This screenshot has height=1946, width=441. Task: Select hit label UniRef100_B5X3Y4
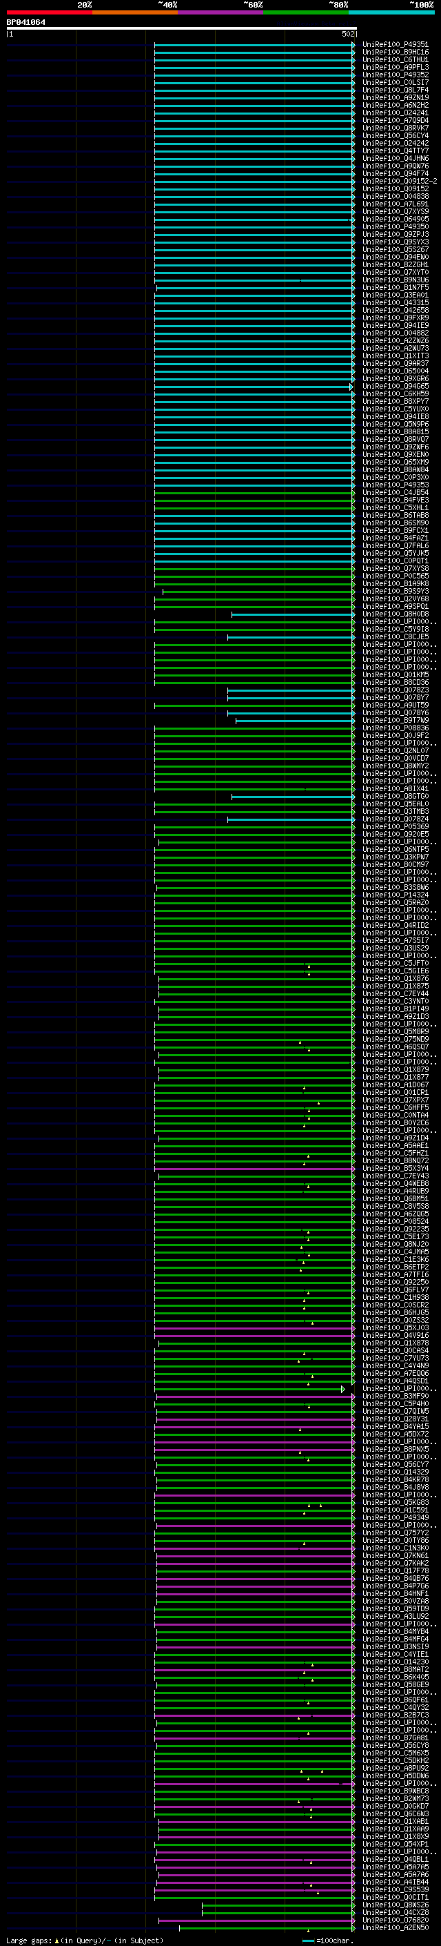395,1168
